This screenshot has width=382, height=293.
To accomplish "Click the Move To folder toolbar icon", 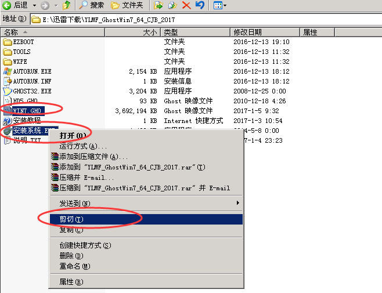I will pyautogui.click(x=158, y=5).
